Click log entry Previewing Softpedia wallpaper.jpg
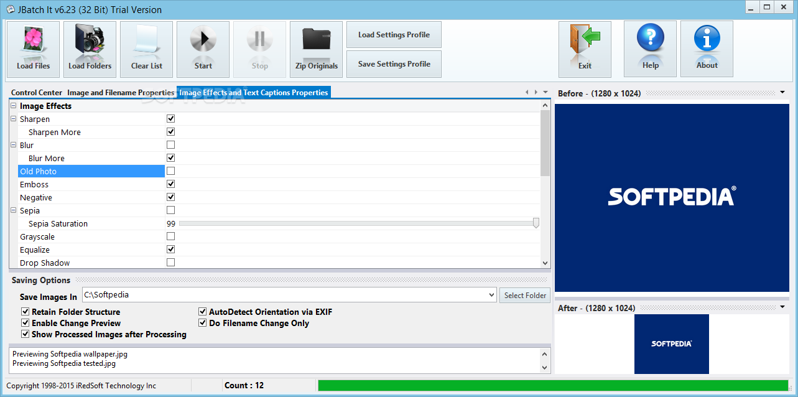Image resolution: width=798 pixels, height=397 pixels. (x=70, y=354)
